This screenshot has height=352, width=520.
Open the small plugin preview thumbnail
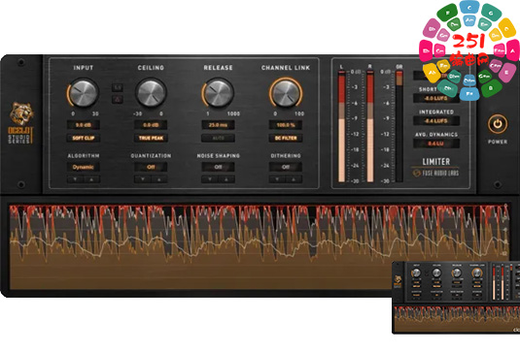click(456, 297)
